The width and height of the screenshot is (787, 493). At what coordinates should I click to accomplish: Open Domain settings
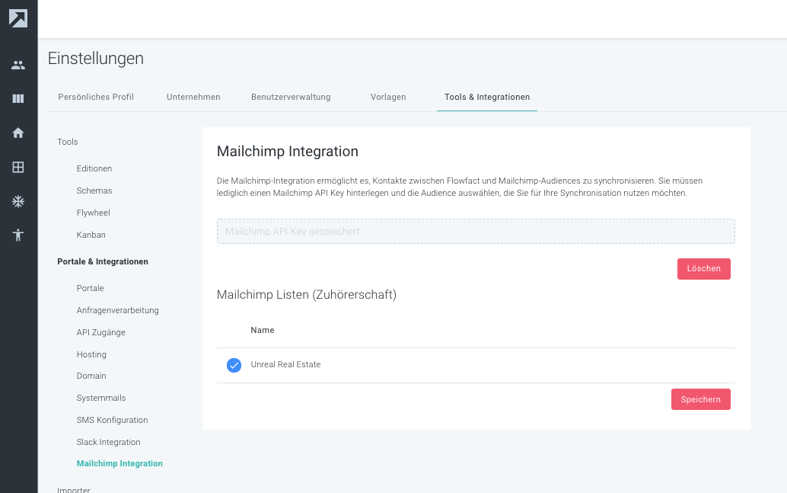coord(91,376)
